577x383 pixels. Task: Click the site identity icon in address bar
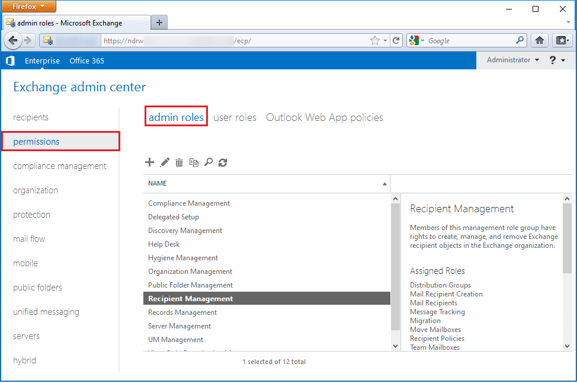click(x=48, y=40)
